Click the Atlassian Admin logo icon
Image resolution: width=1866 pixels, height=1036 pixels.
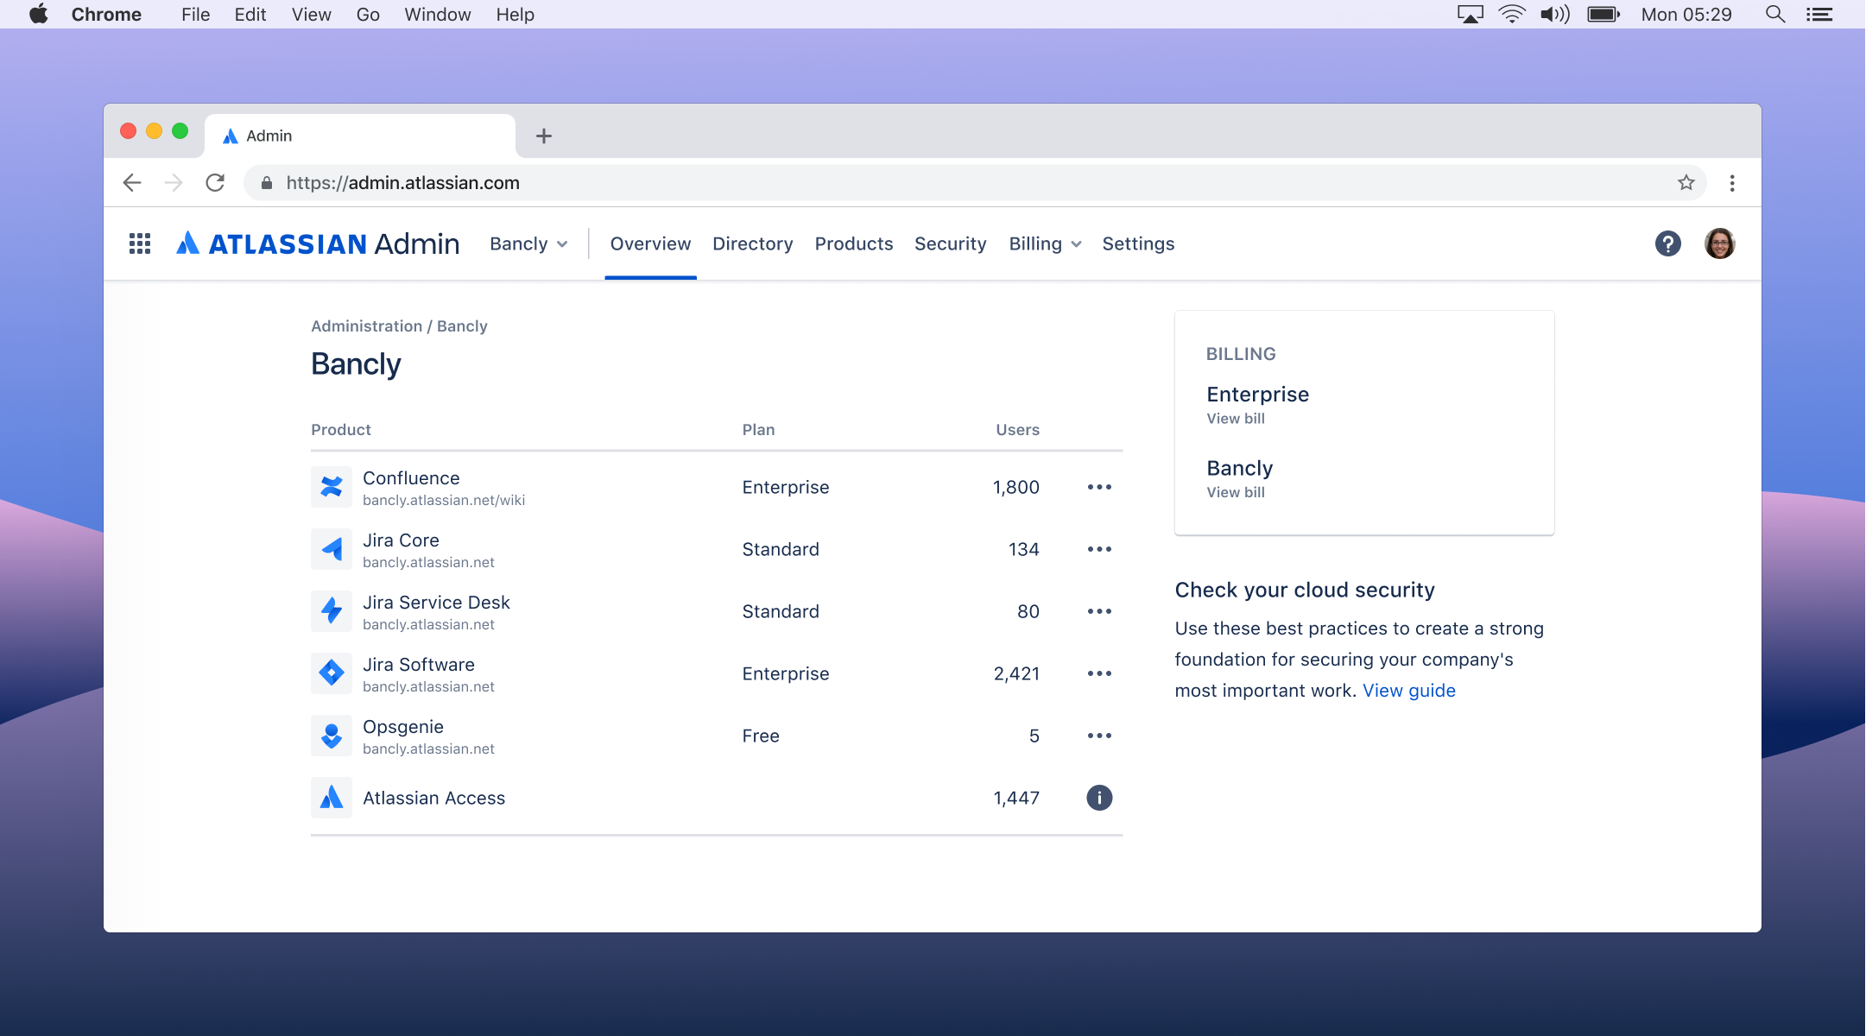(x=187, y=243)
